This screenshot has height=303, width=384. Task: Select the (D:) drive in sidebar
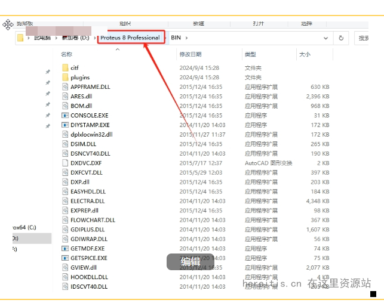click(x=32, y=239)
